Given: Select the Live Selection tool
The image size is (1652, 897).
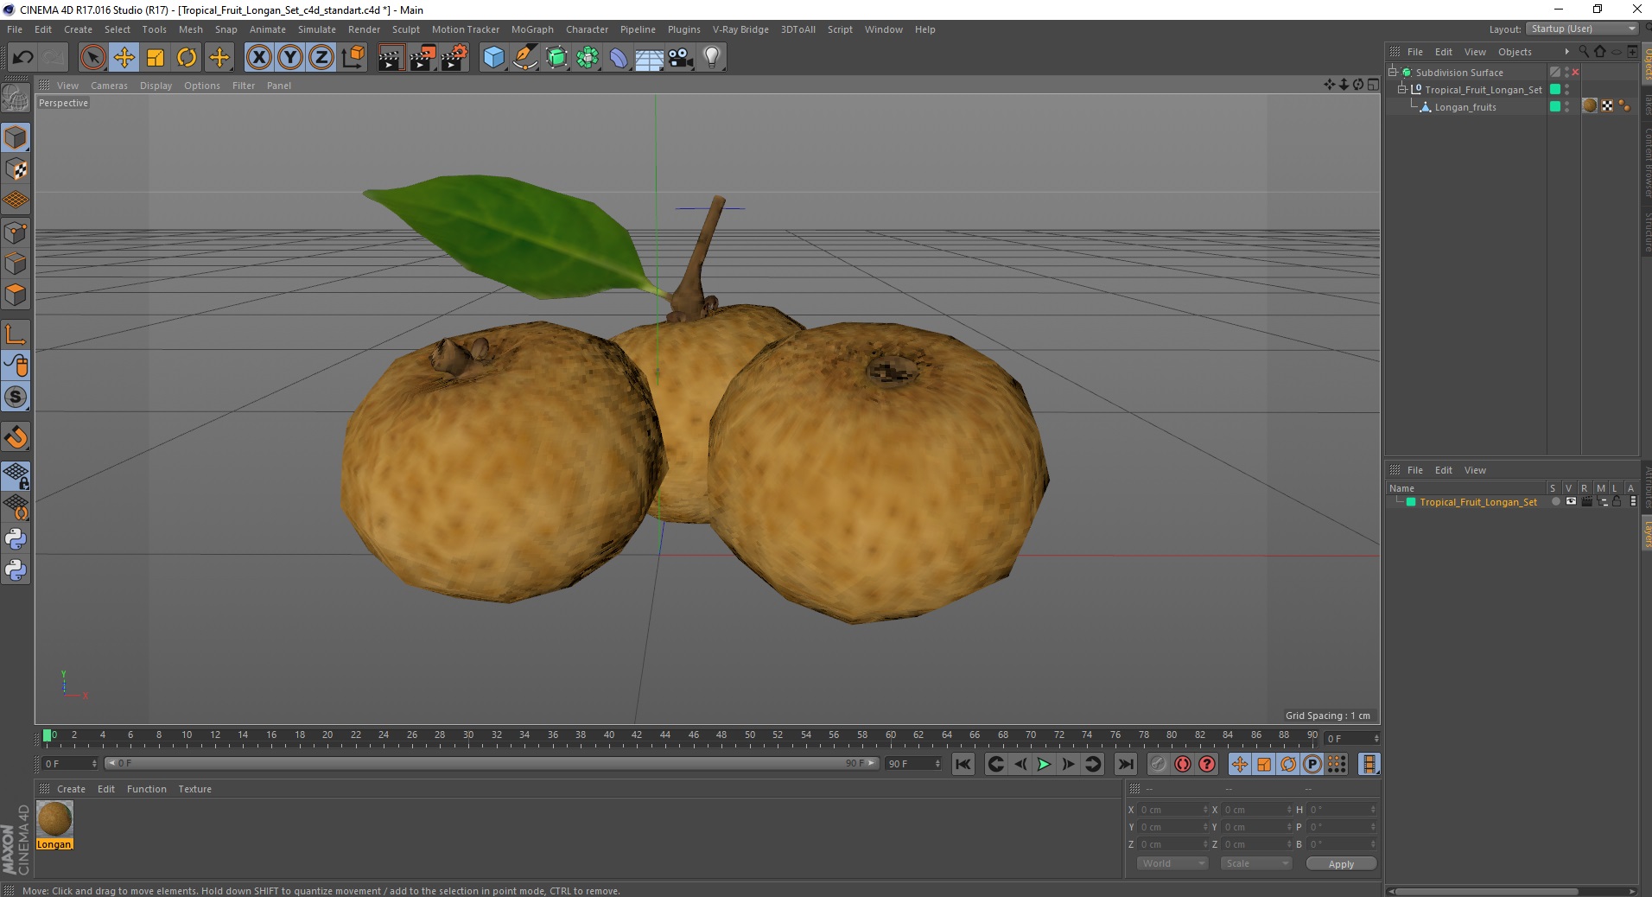Looking at the screenshot, I should coord(92,58).
